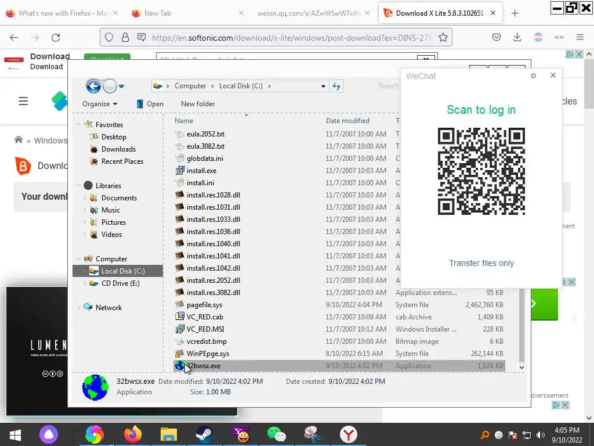Select WinPEpge.sys file icon
This screenshot has height=446, width=594.
click(180, 354)
